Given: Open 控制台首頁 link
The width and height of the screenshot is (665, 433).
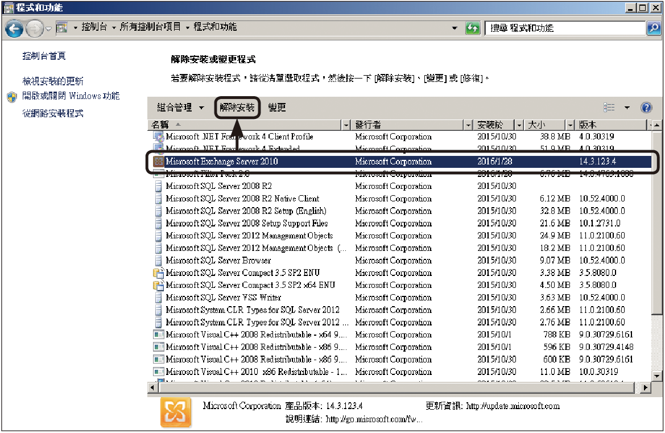Looking at the screenshot, I should [44, 56].
